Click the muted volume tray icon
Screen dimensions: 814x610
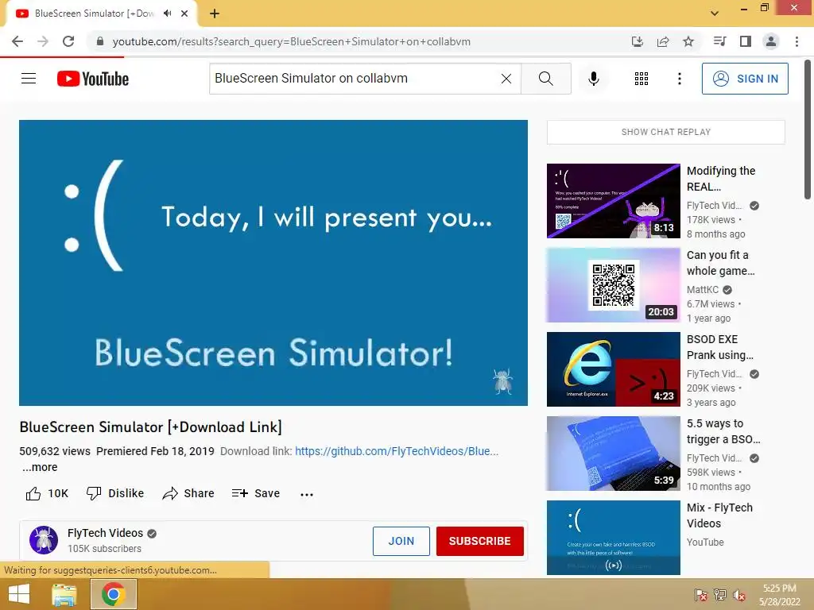(739, 595)
